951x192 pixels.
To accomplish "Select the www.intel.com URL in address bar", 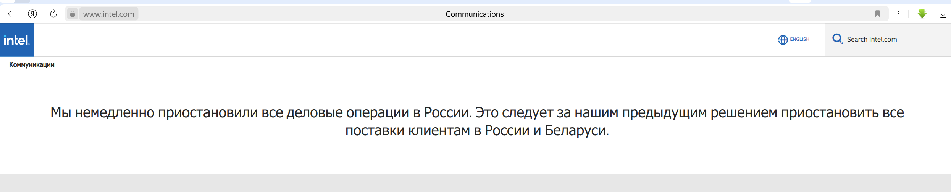I will click(x=109, y=14).
